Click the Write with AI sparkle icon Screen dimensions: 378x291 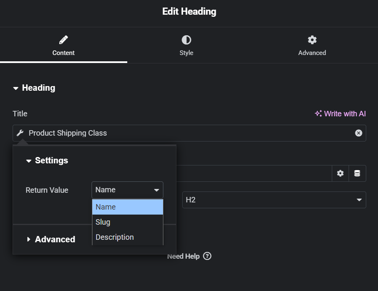(318, 113)
